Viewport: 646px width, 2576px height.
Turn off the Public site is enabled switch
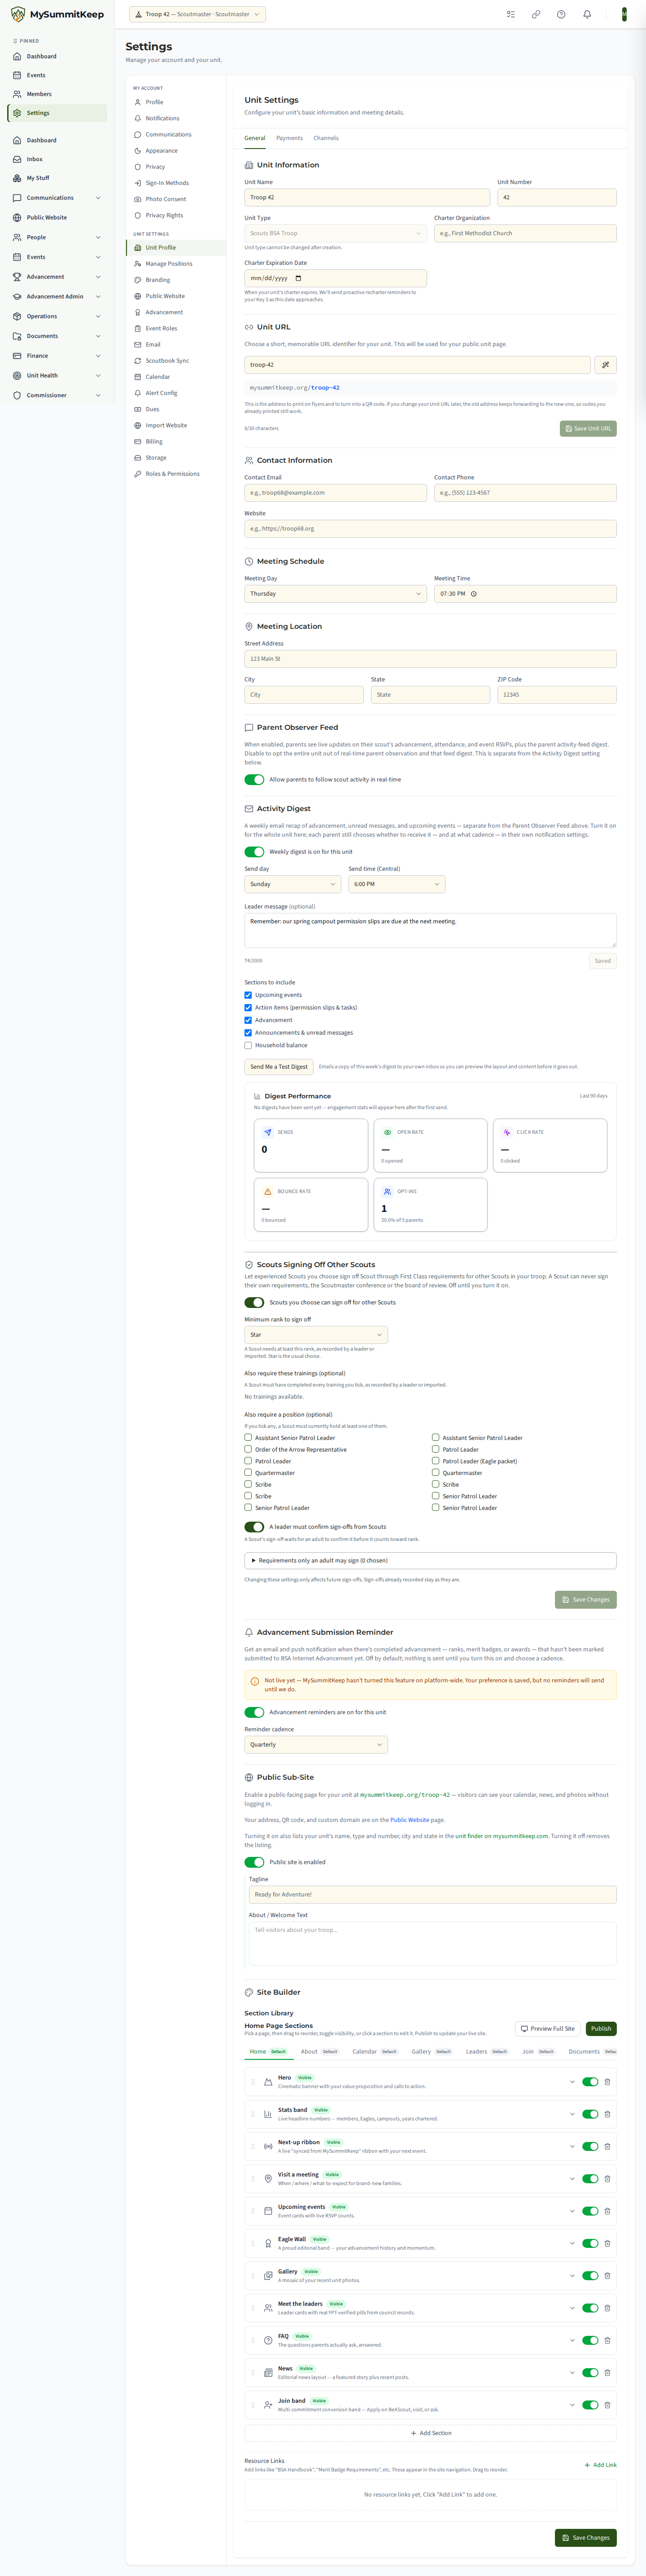[254, 1862]
